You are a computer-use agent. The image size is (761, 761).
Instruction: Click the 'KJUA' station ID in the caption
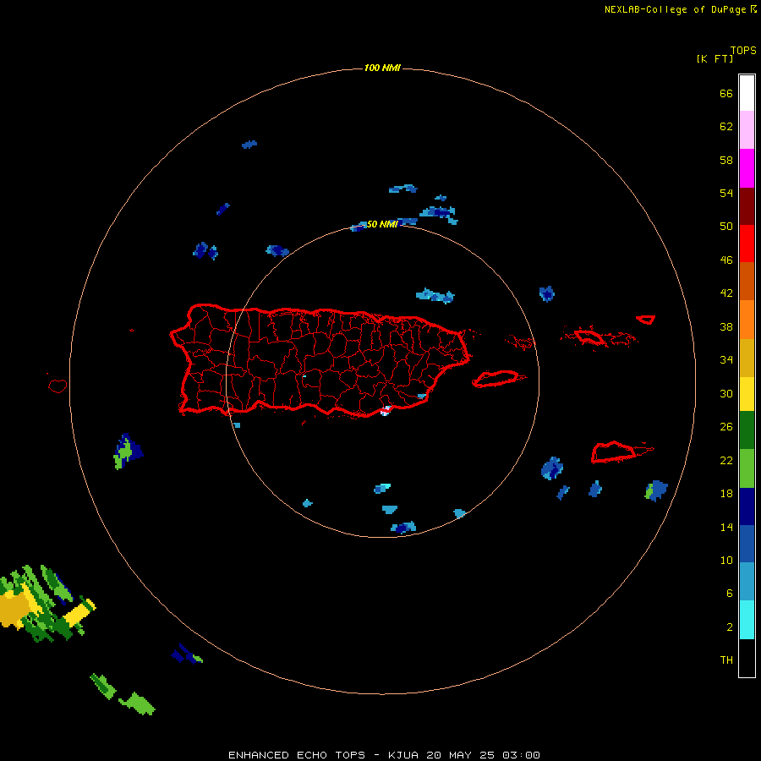point(403,755)
